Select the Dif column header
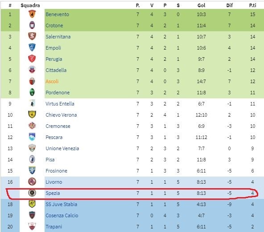 [x=230, y=5]
